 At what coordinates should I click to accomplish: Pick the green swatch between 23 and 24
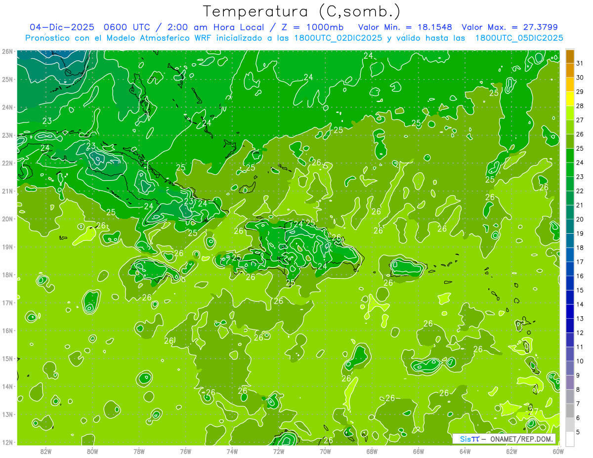[570, 170]
